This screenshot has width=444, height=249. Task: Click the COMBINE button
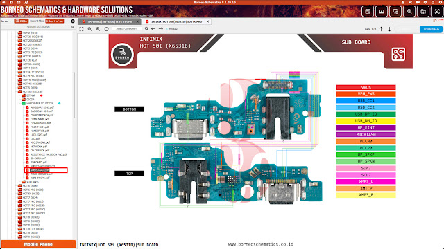point(432,29)
